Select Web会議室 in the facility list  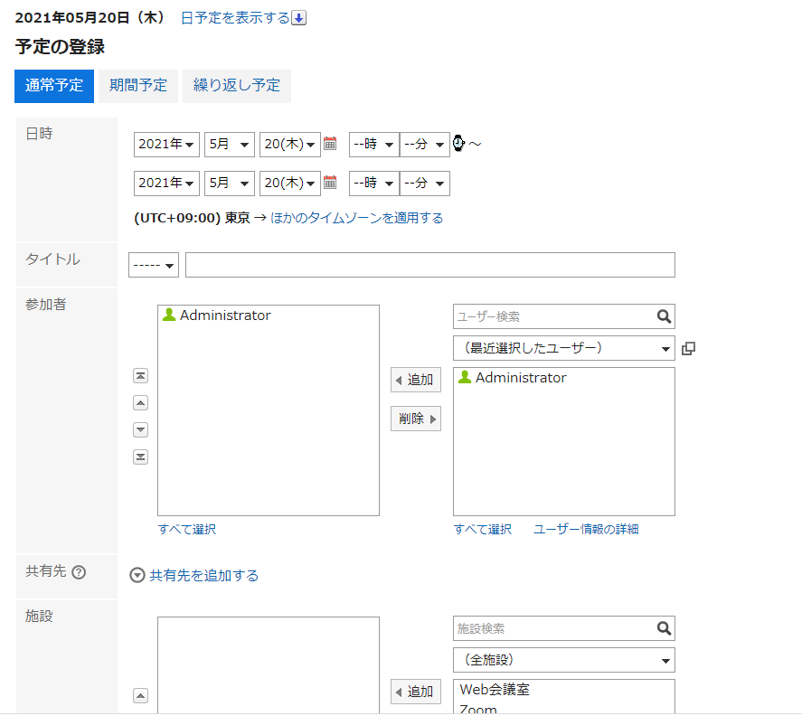(495, 690)
